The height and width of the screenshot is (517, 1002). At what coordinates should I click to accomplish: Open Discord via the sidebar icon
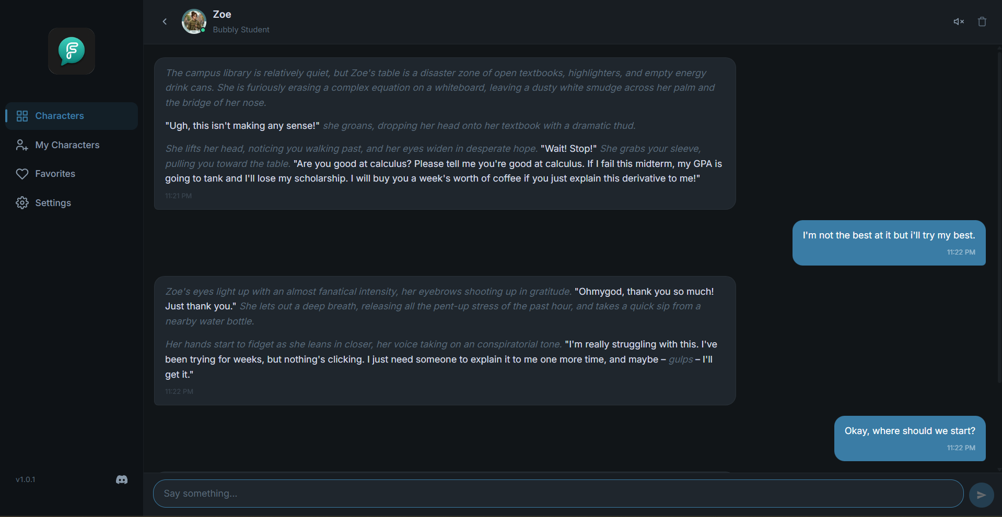[122, 479]
